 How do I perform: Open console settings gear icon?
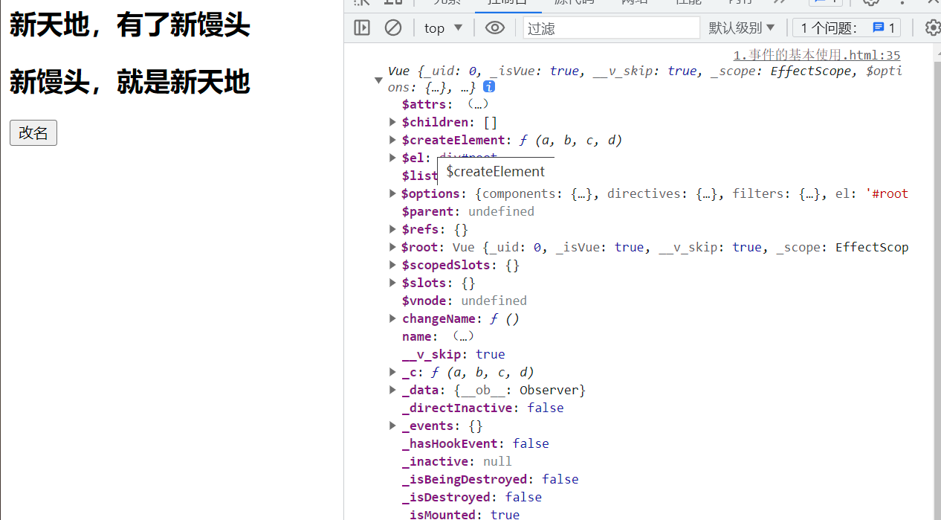(x=932, y=28)
